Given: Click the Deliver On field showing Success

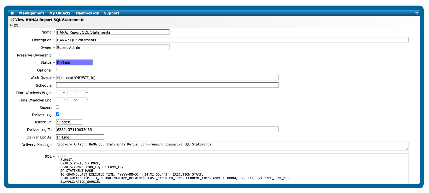Looking at the screenshot, I should [x=69, y=122].
